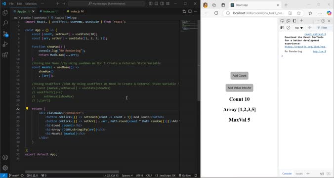
Task: Click the Add Value Into Arr button
Action: [x=239, y=88]
